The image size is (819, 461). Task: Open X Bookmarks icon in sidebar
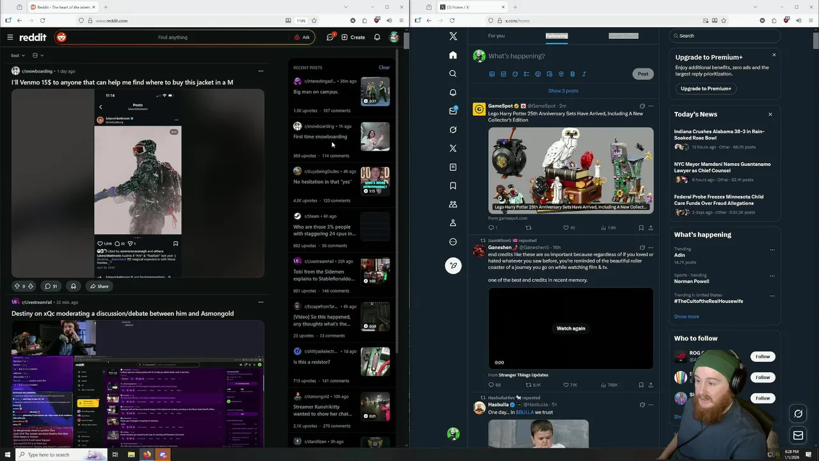coord(453,186)
